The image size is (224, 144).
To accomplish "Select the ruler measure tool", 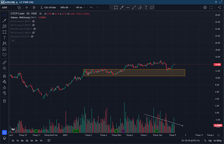I will 5,63.
